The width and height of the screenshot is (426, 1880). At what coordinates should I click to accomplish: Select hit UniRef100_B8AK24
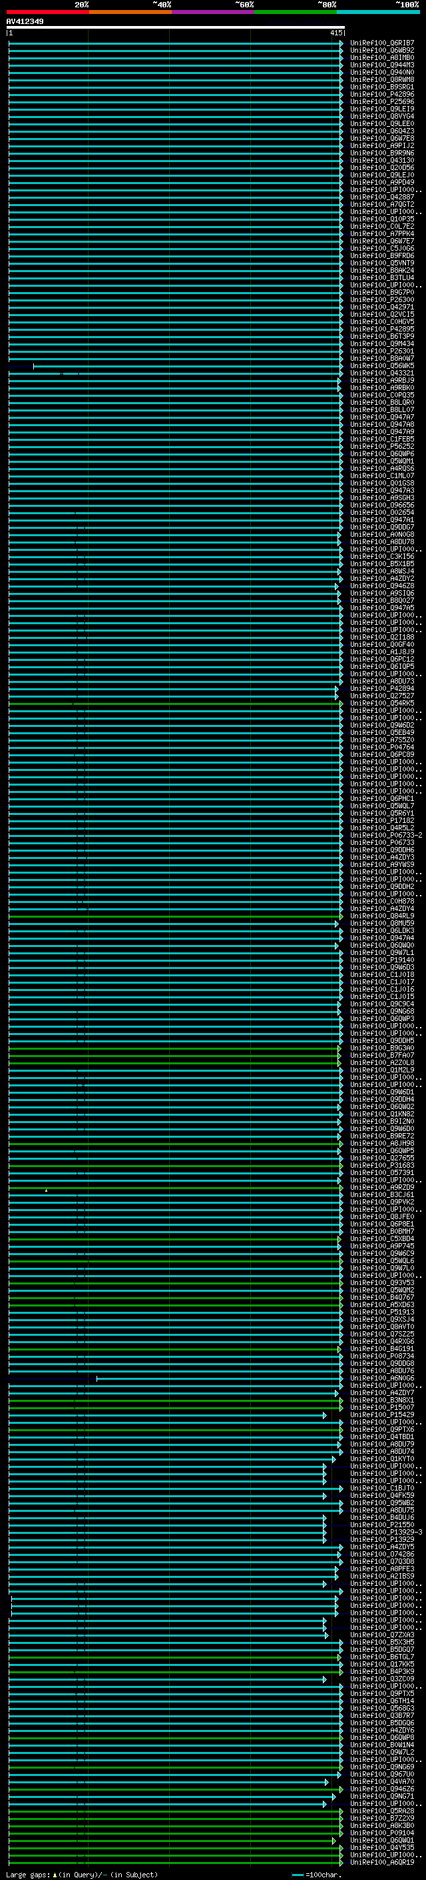[381, 270]
